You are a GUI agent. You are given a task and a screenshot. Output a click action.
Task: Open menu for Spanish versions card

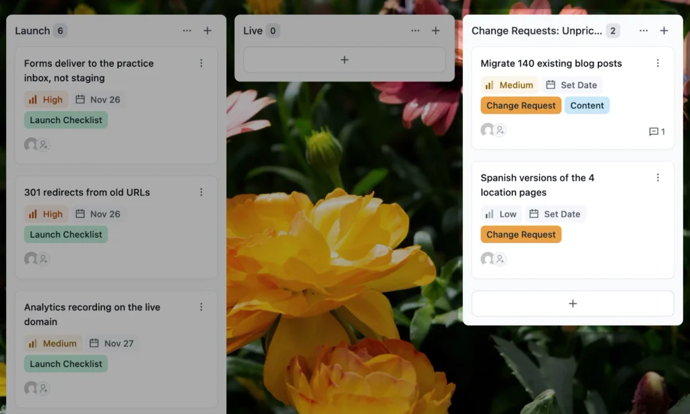658,178
